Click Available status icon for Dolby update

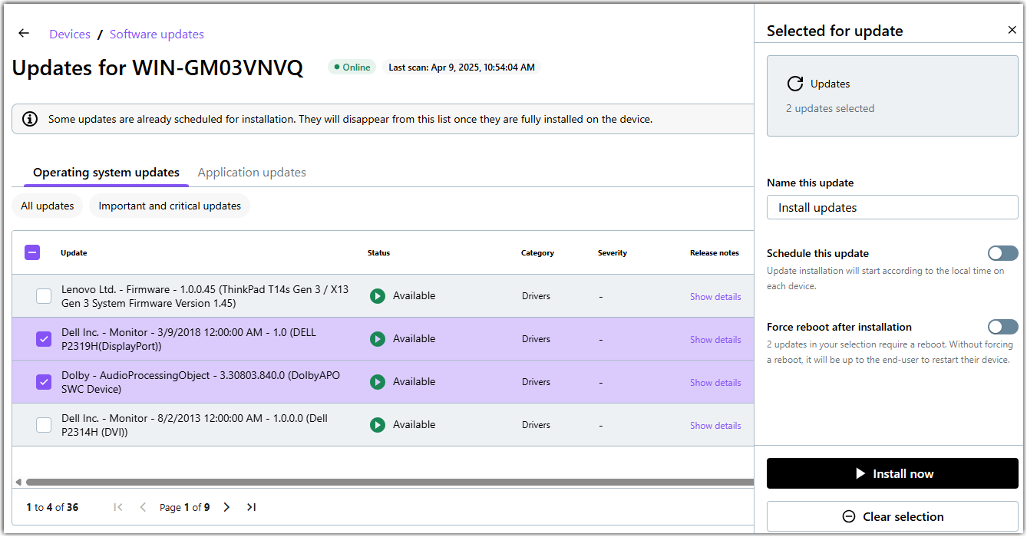tap(377, 382)
